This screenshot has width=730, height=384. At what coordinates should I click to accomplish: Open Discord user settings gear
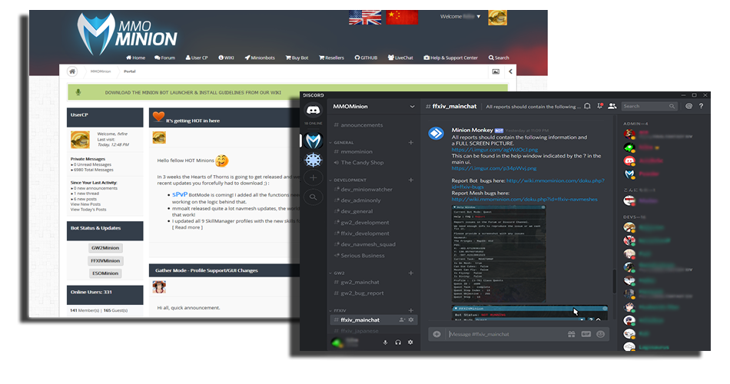(410, 342)
